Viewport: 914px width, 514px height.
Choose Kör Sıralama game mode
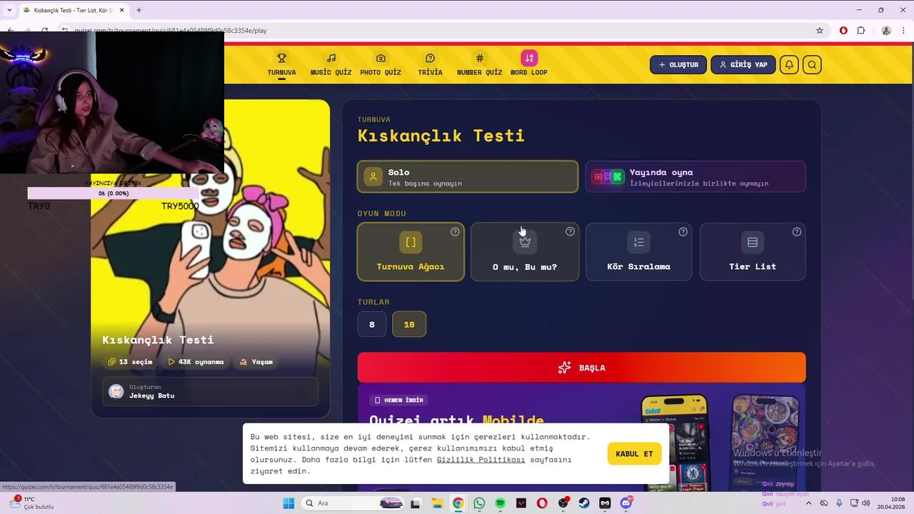[x=638, y=251]
